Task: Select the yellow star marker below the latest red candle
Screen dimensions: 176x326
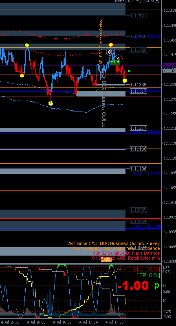Action: point(125,80)
